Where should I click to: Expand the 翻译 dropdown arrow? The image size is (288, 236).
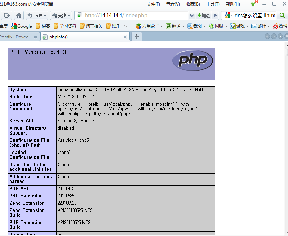tap(183, 27)
